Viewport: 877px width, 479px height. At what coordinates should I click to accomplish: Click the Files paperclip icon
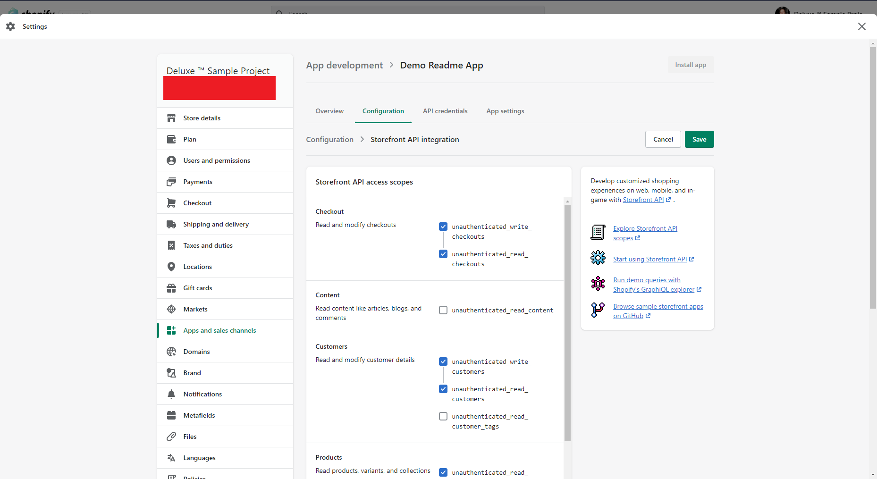[171, 437]
